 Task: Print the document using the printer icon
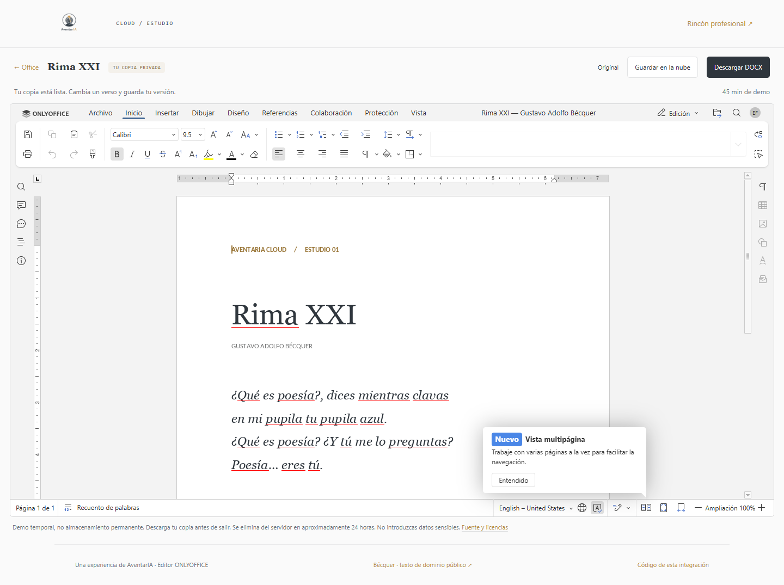tap(28, 154)
